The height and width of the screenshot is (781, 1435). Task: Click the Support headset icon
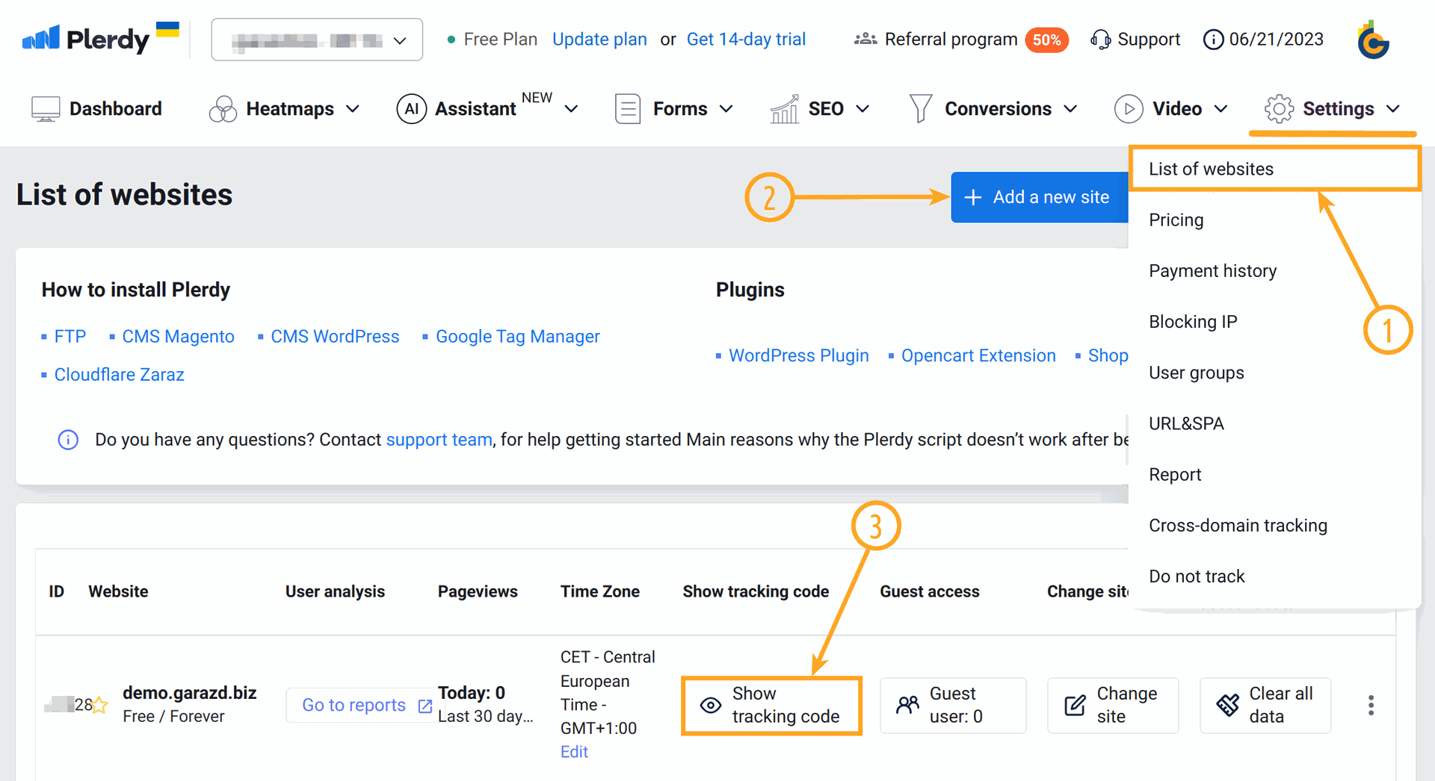point(1100,39)
